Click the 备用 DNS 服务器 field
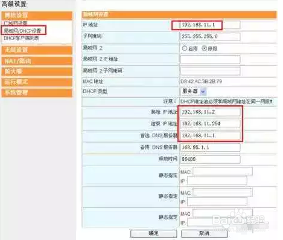 coord(210,148)
